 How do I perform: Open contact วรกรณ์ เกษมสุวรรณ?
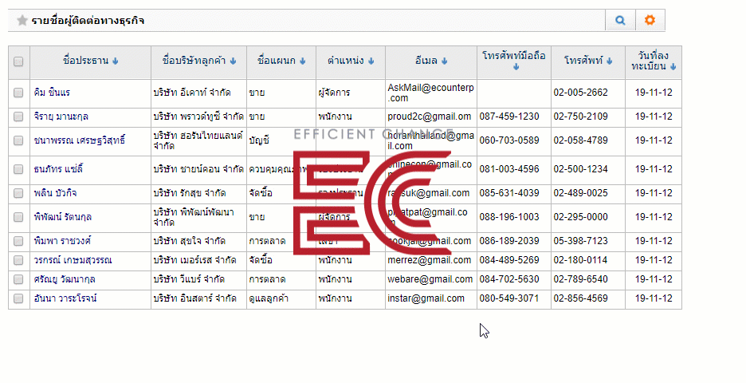(73, 260)
